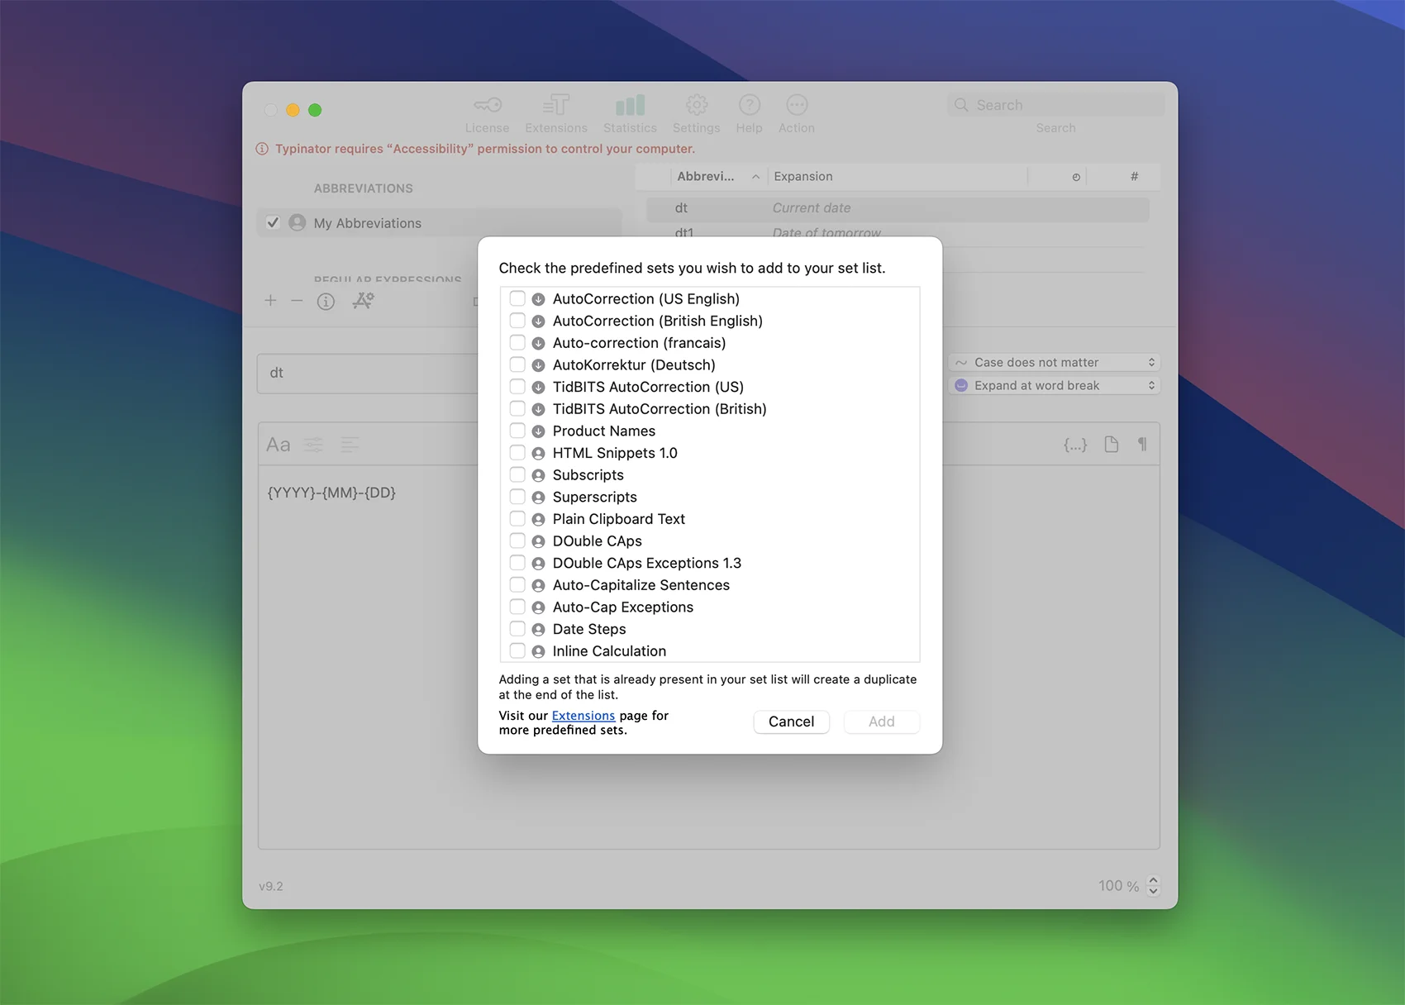
Task: Click the plus add-set icon
Action: 270,301
